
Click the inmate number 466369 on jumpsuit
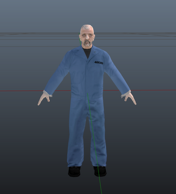pos(99,63)
